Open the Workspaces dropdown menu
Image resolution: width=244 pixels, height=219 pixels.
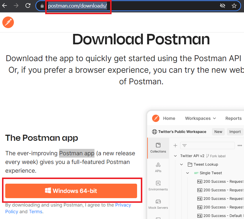pyautogui.click(x=201, y=118)
